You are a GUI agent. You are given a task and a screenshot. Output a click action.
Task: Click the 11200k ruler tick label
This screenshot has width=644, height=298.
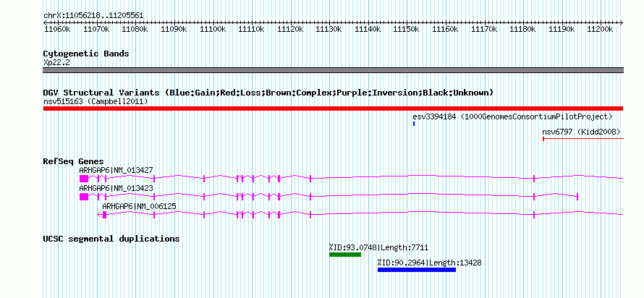coord(600,30)
